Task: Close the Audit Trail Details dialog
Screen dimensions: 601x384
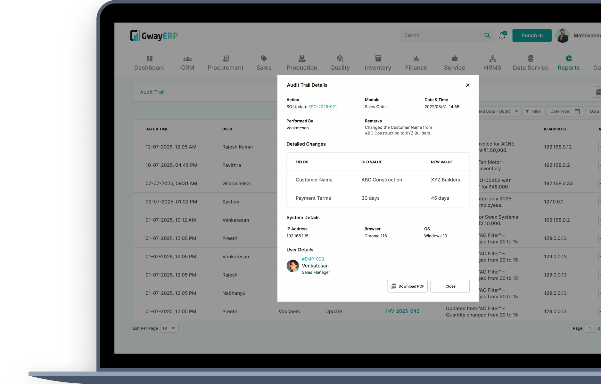Action: click(468, 85)
